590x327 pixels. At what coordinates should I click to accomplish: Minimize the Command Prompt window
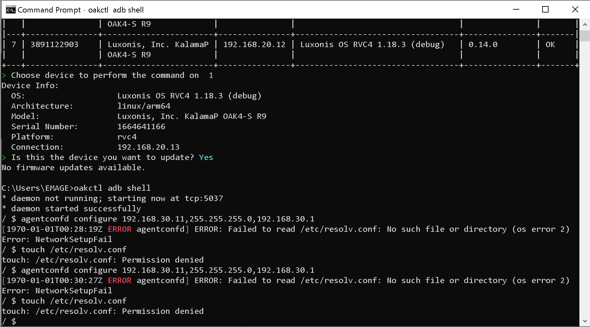pyautogui.click(x=516, y=10)
